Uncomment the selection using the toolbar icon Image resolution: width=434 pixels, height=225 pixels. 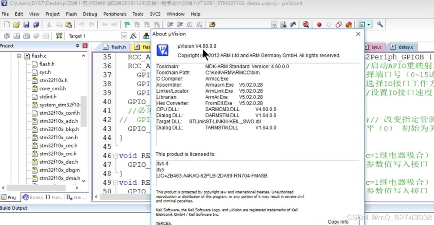click(x=200, y=25)
